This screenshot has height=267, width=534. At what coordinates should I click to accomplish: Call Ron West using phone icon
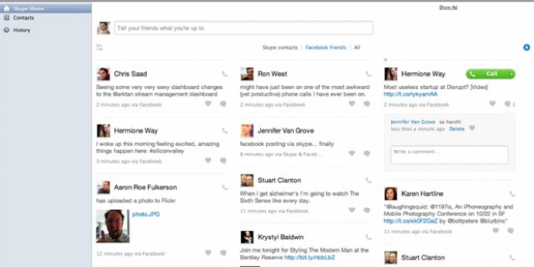coord(368,74)
